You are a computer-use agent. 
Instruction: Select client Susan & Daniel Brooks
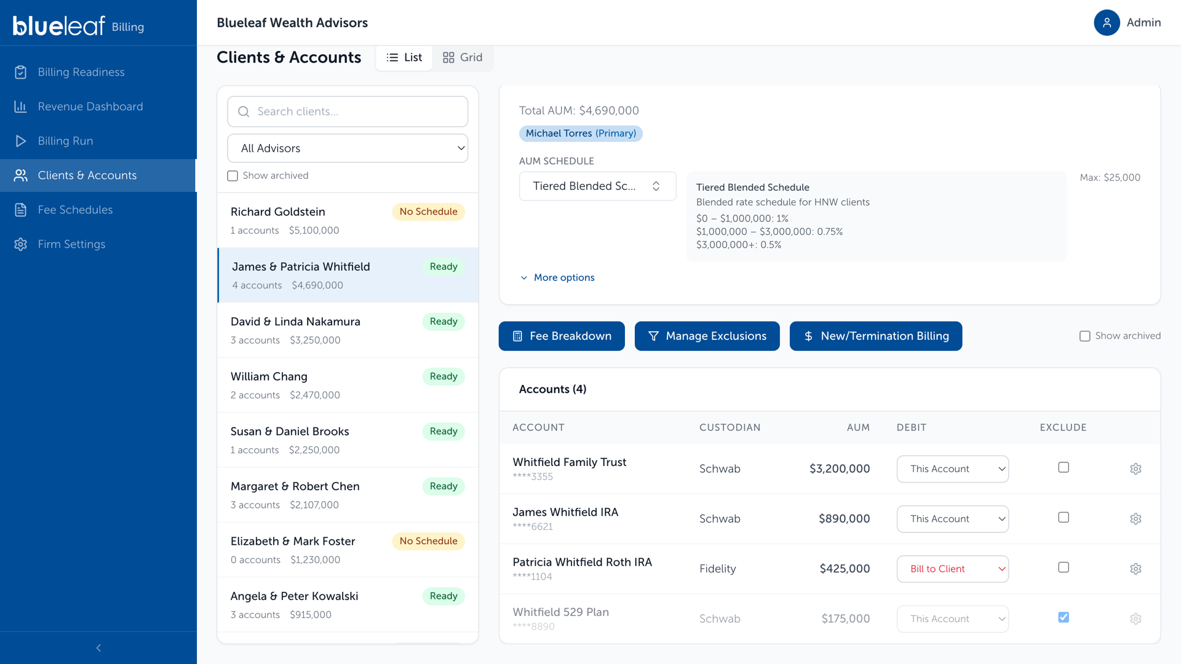click(x=348, y=440)
